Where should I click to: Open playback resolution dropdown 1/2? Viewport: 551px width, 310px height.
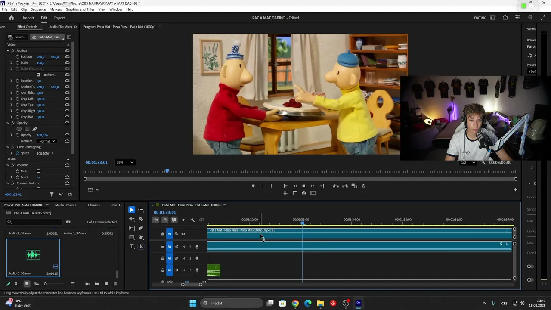[x=467, y=162]
